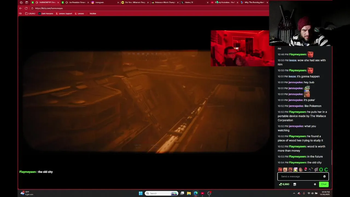Screen dimensions: 350x197
Task: Open File Explorer from the taskbar
Action: [189, 193]
